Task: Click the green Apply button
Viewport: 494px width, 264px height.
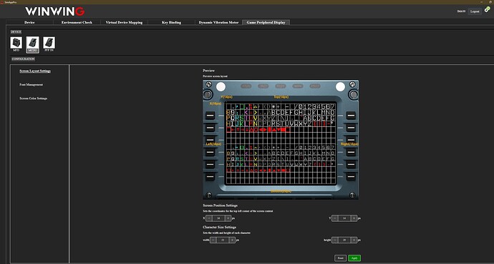Action: [354, 258]
